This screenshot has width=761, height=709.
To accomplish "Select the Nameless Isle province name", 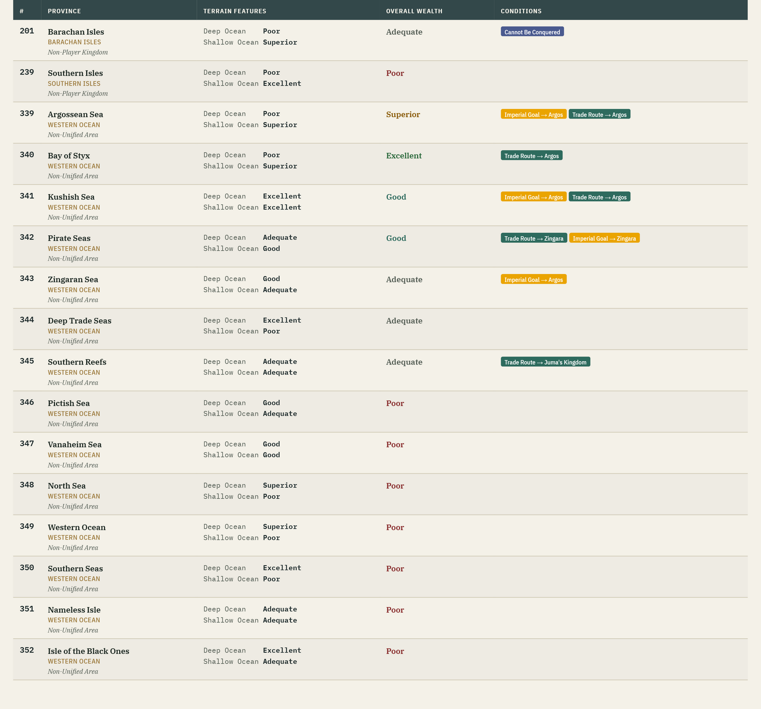I will click(x=74, y=610).
